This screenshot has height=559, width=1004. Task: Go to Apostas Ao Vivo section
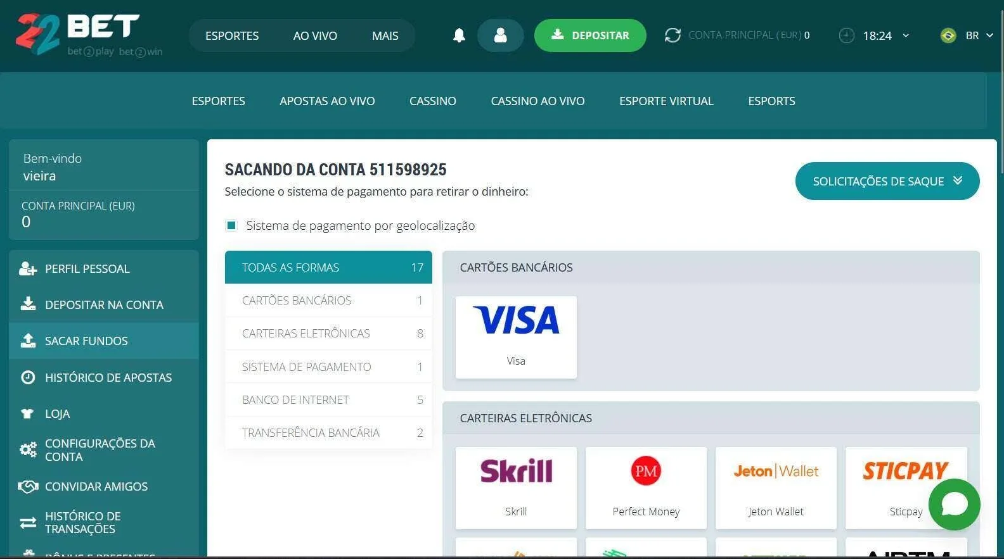click(x=327, y=101)
